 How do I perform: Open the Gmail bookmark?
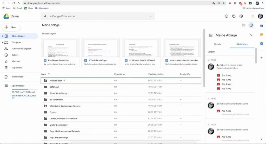[17, 8]
